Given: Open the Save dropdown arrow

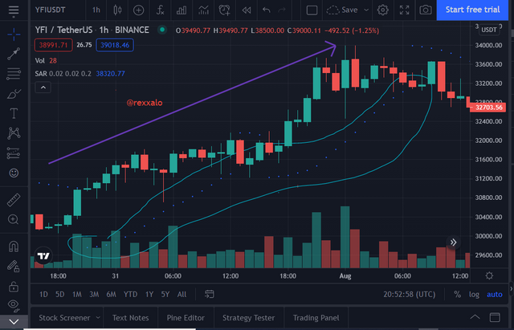Looking at the screenshot, I should tap(366, 10).
